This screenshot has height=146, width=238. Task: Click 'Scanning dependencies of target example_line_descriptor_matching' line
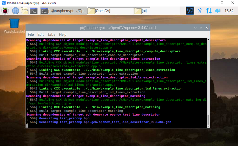pos(86,96)
